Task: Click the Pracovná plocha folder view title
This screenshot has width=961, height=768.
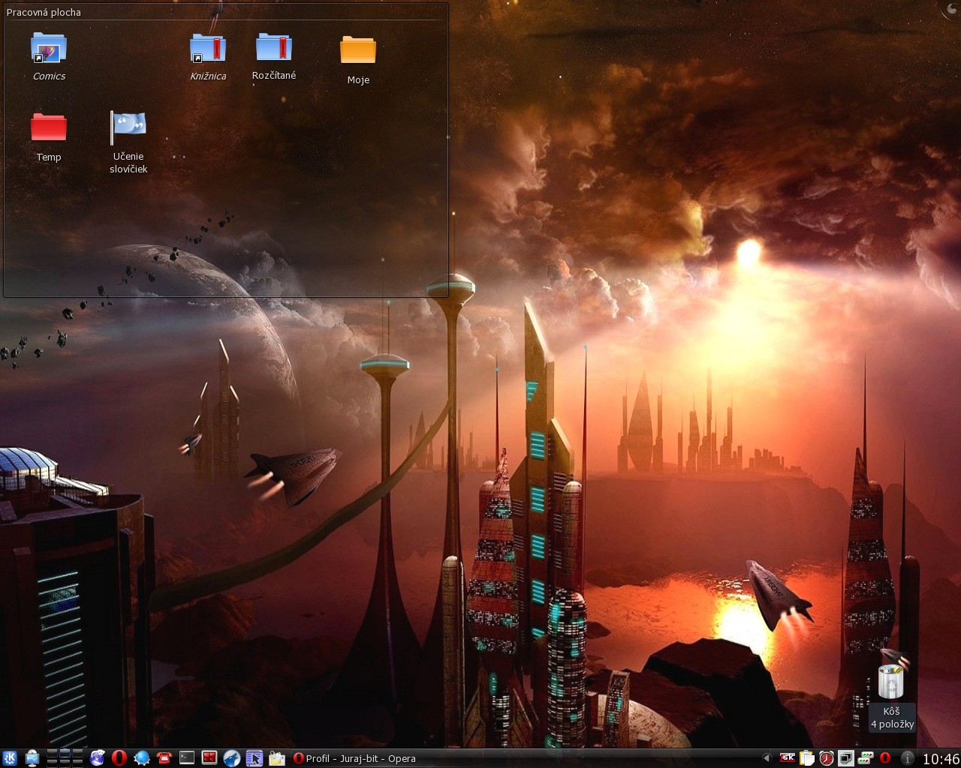Action: point(44,12)
